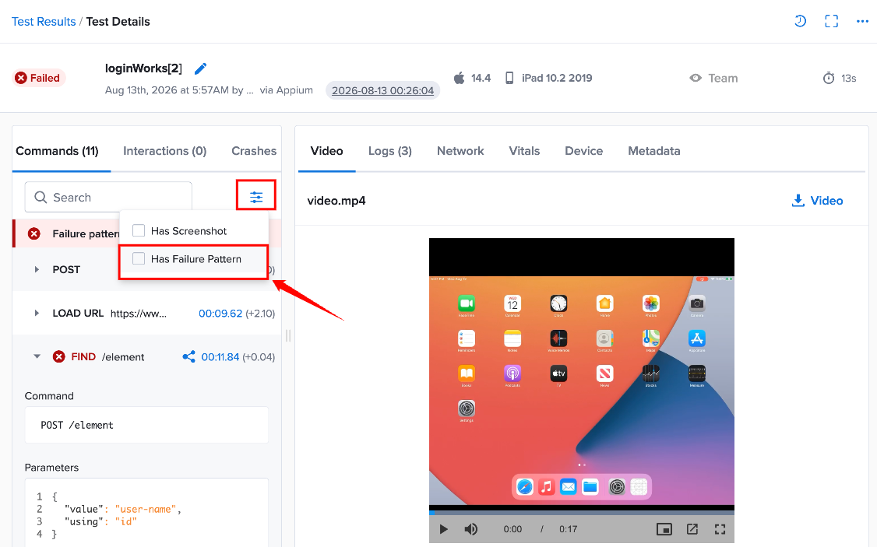This screenshot has width=877, height=547.
Task: Open the Device tab
Action: point(584,151)
